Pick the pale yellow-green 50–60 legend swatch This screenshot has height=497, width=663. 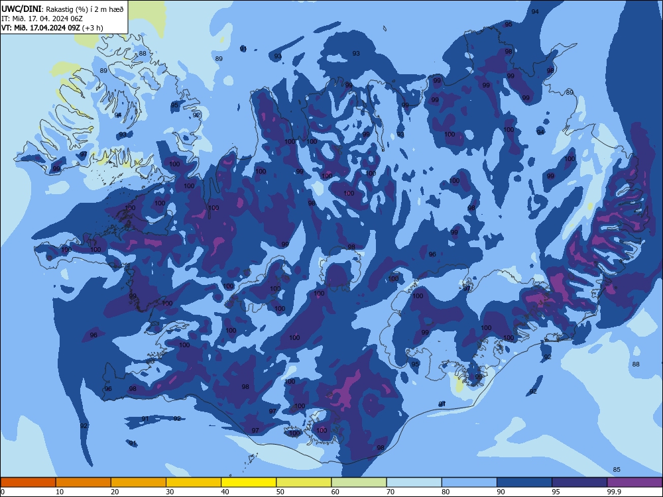coord(304,482)
